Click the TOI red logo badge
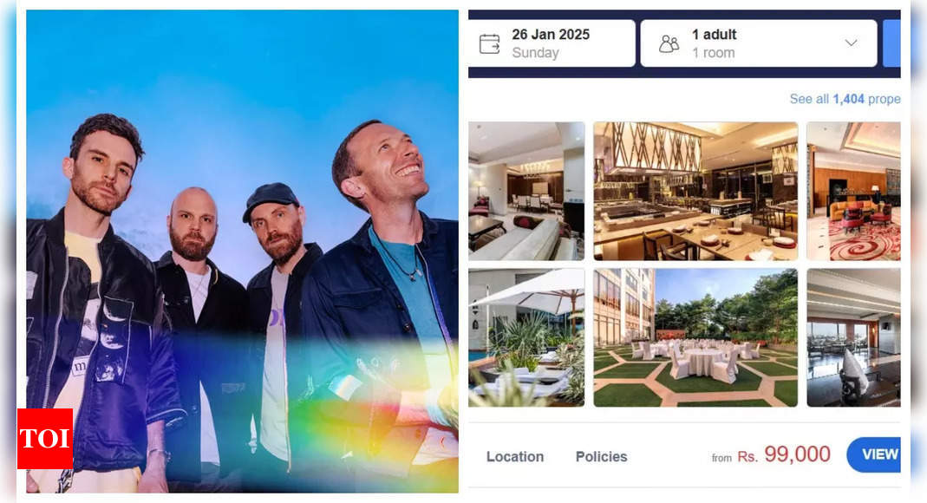Screen dimensions: 927x503 (x=45, y=439)
